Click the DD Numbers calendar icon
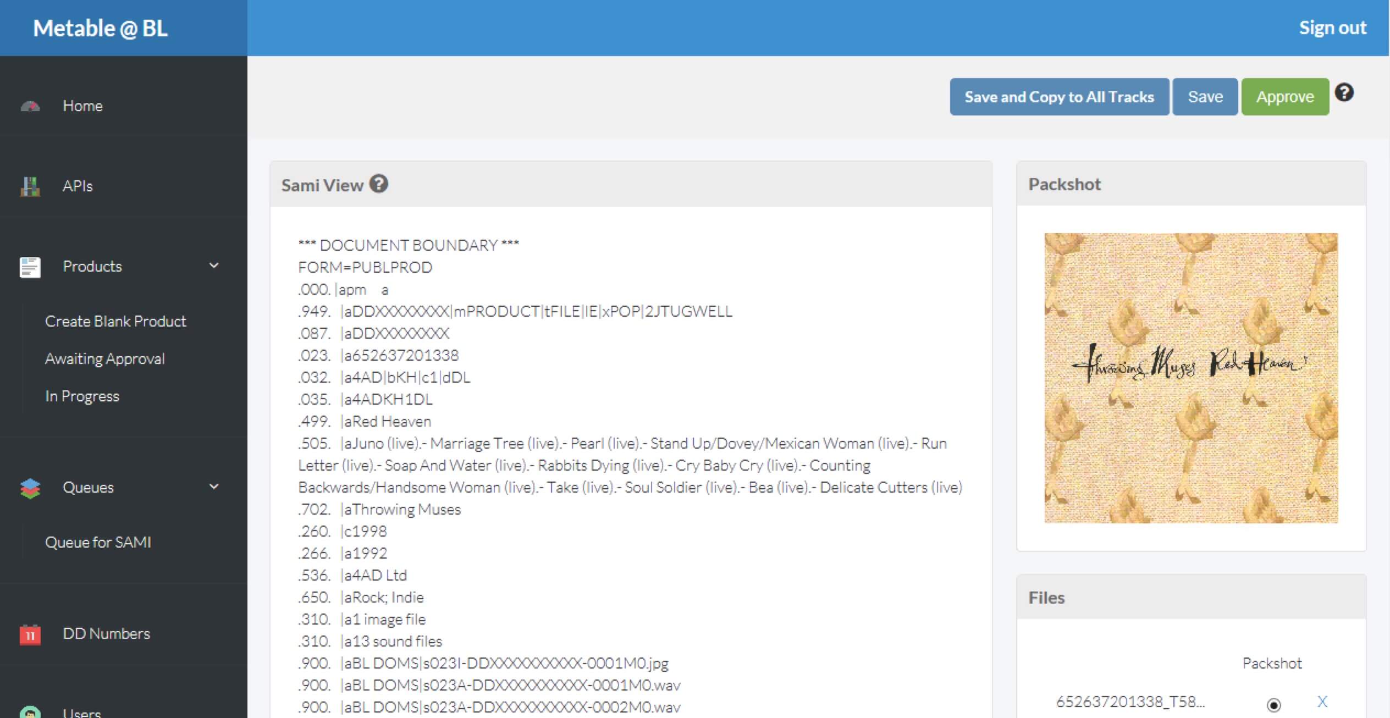The image size is (1390, 718). (30, 634)
